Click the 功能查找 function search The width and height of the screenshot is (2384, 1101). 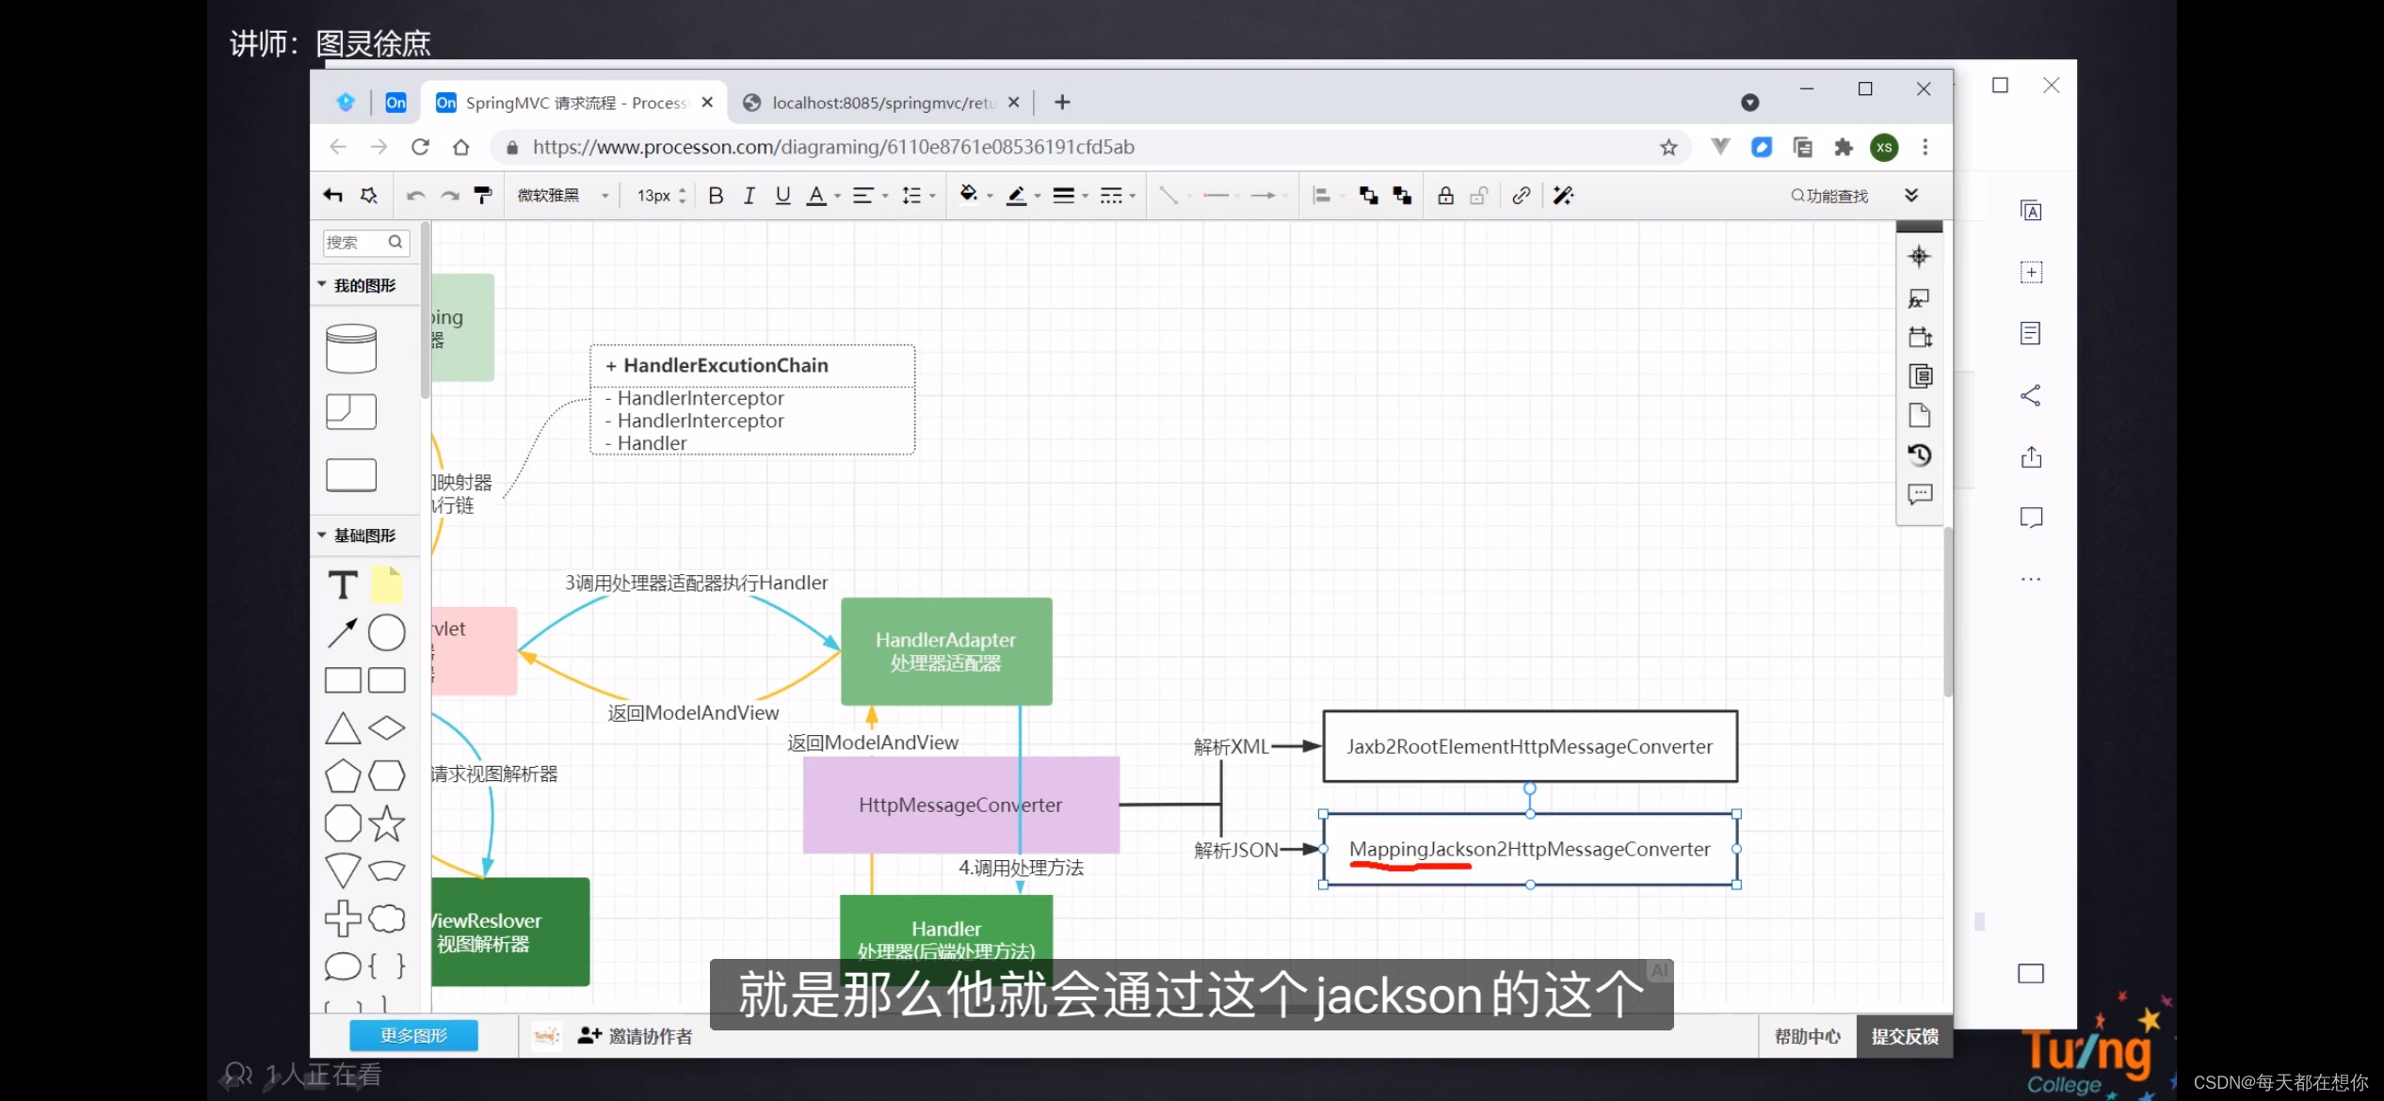click(1829, 196)
